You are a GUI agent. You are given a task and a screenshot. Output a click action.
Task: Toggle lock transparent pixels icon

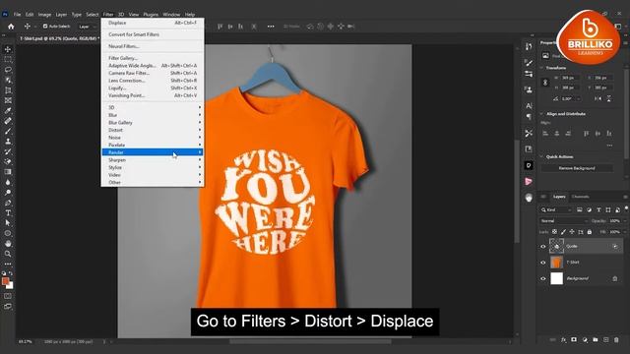(554, 232)
